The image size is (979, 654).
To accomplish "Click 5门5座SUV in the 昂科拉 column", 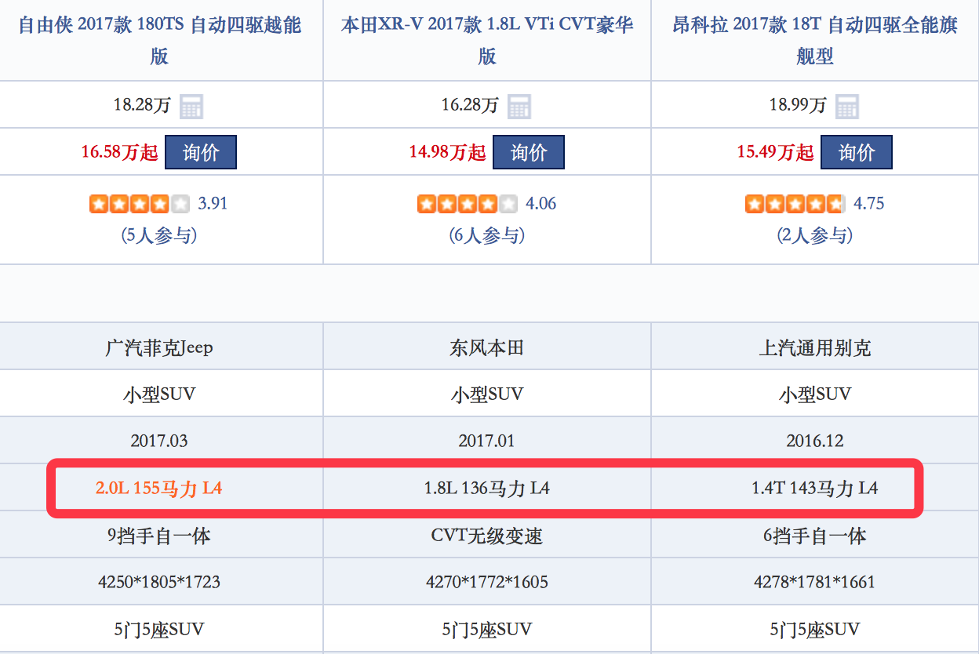I will (815, 629).
